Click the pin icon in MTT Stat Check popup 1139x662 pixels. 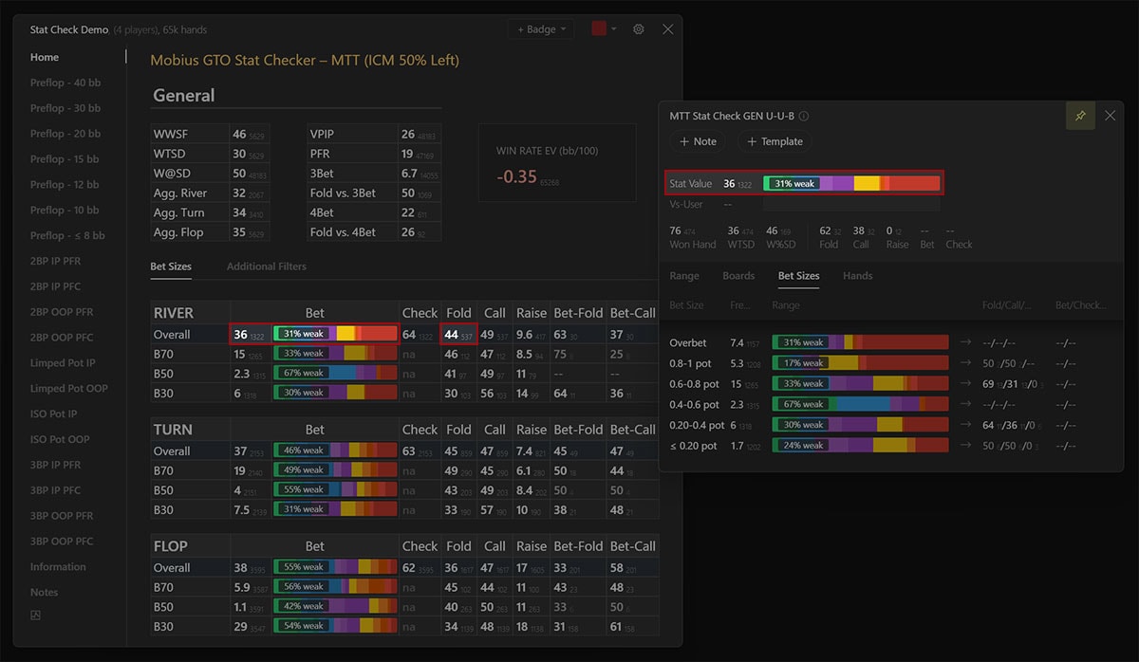[1080, 116]
